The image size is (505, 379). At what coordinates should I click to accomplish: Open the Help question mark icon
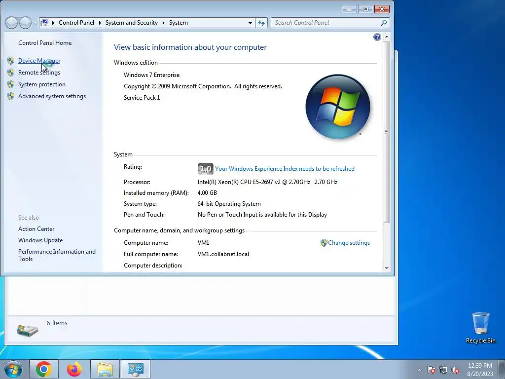point(377,37)
